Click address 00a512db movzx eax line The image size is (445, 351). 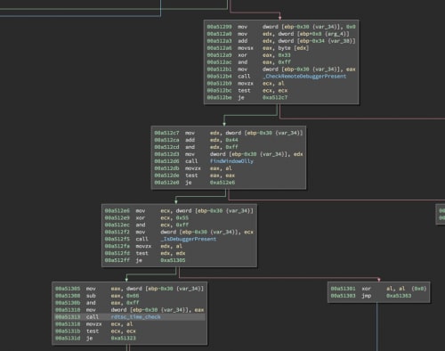166,168
